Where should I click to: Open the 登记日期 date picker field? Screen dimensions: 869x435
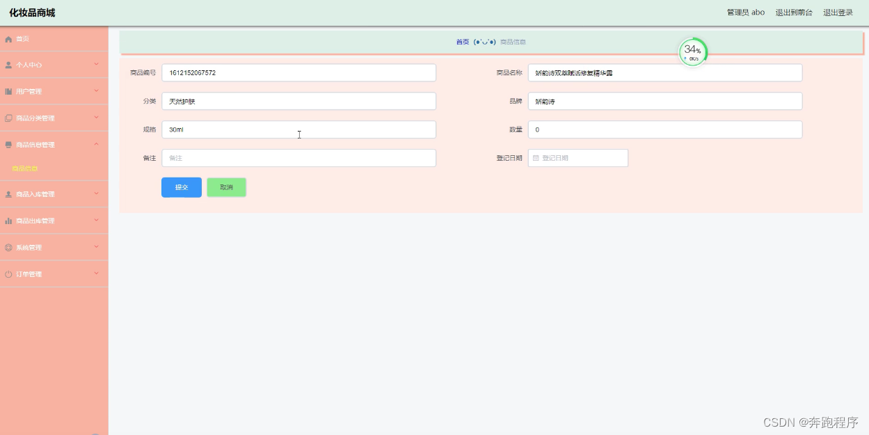[x=578, y=158]
